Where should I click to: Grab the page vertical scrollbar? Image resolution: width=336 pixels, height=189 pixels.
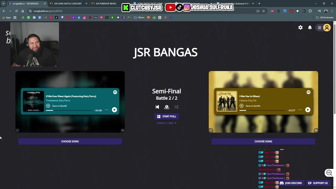[x=334, y=69]
